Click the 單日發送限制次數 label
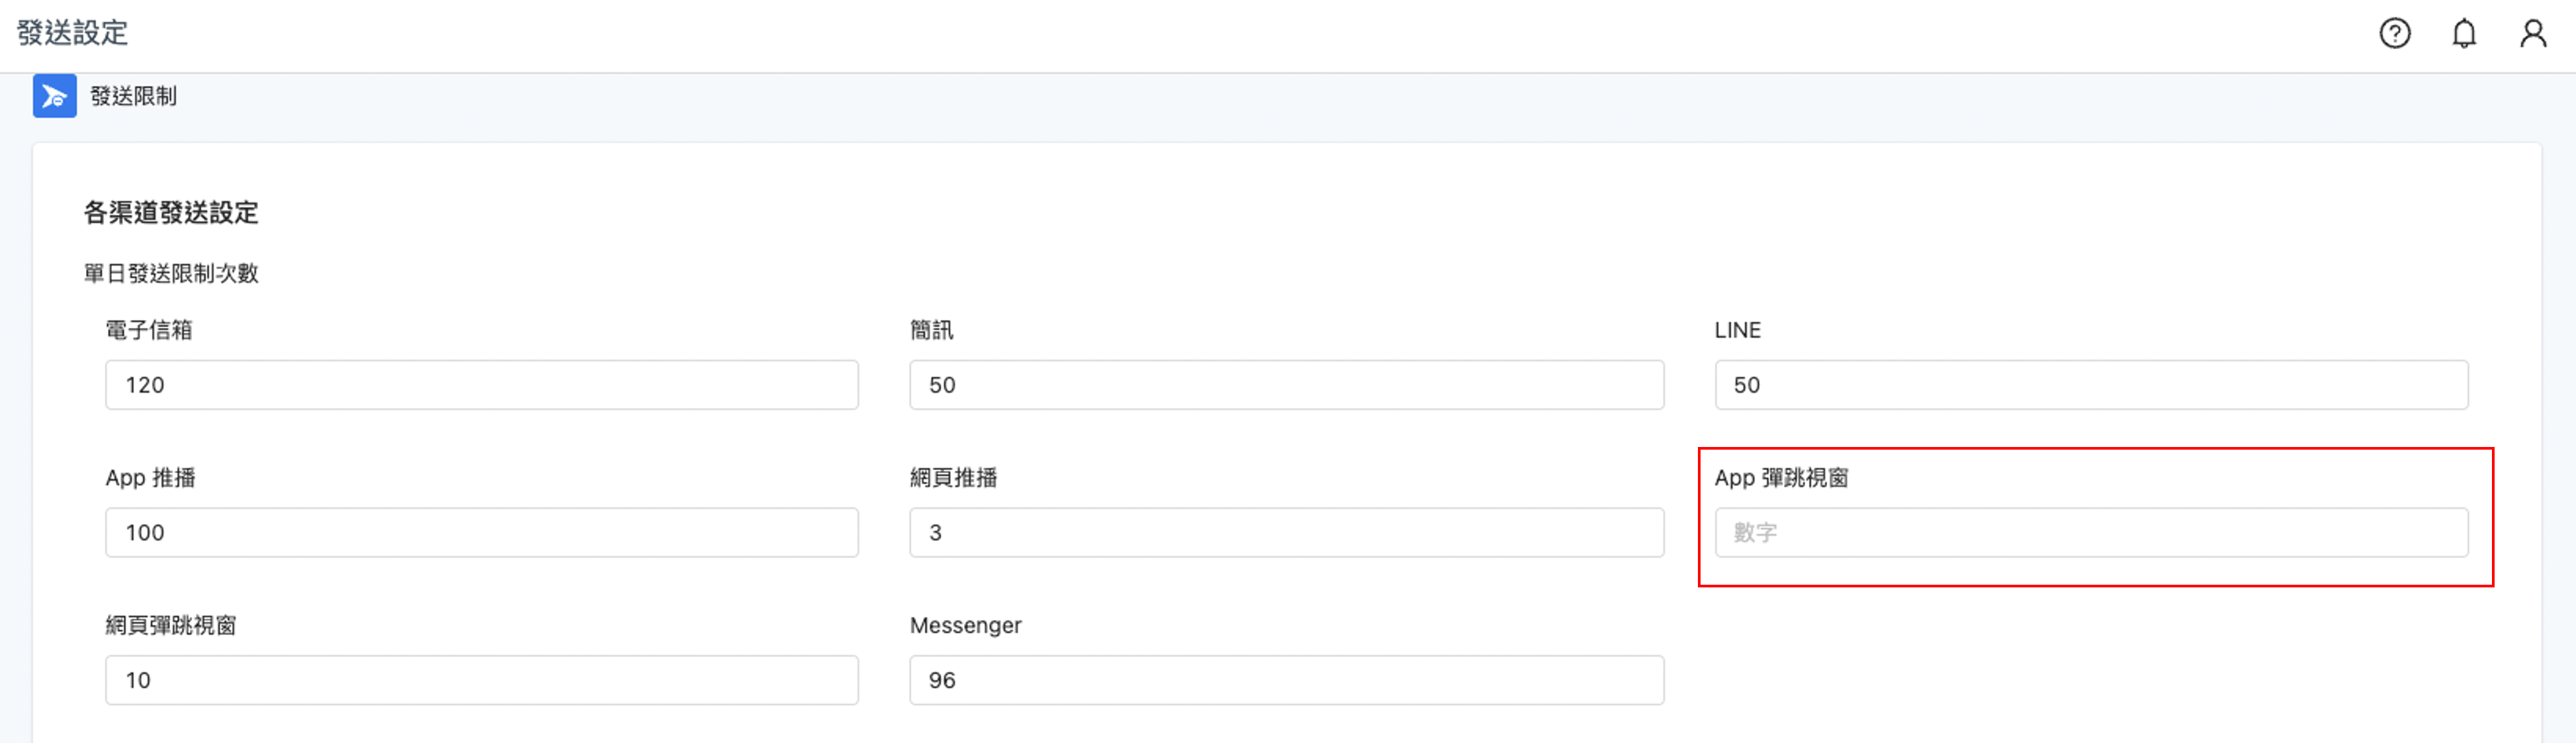 click(x=170, y=272)
